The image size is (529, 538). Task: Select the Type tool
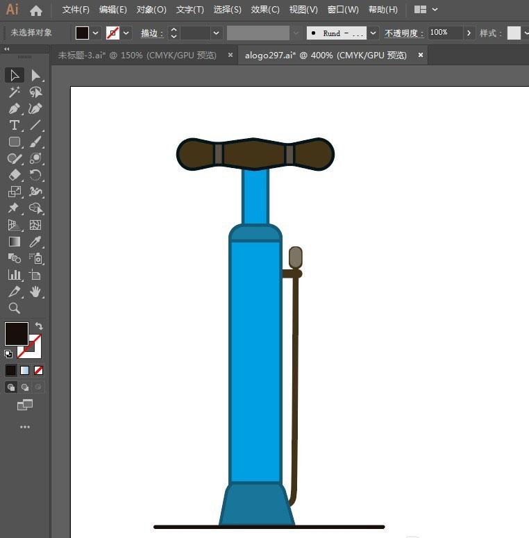(15, 125)
